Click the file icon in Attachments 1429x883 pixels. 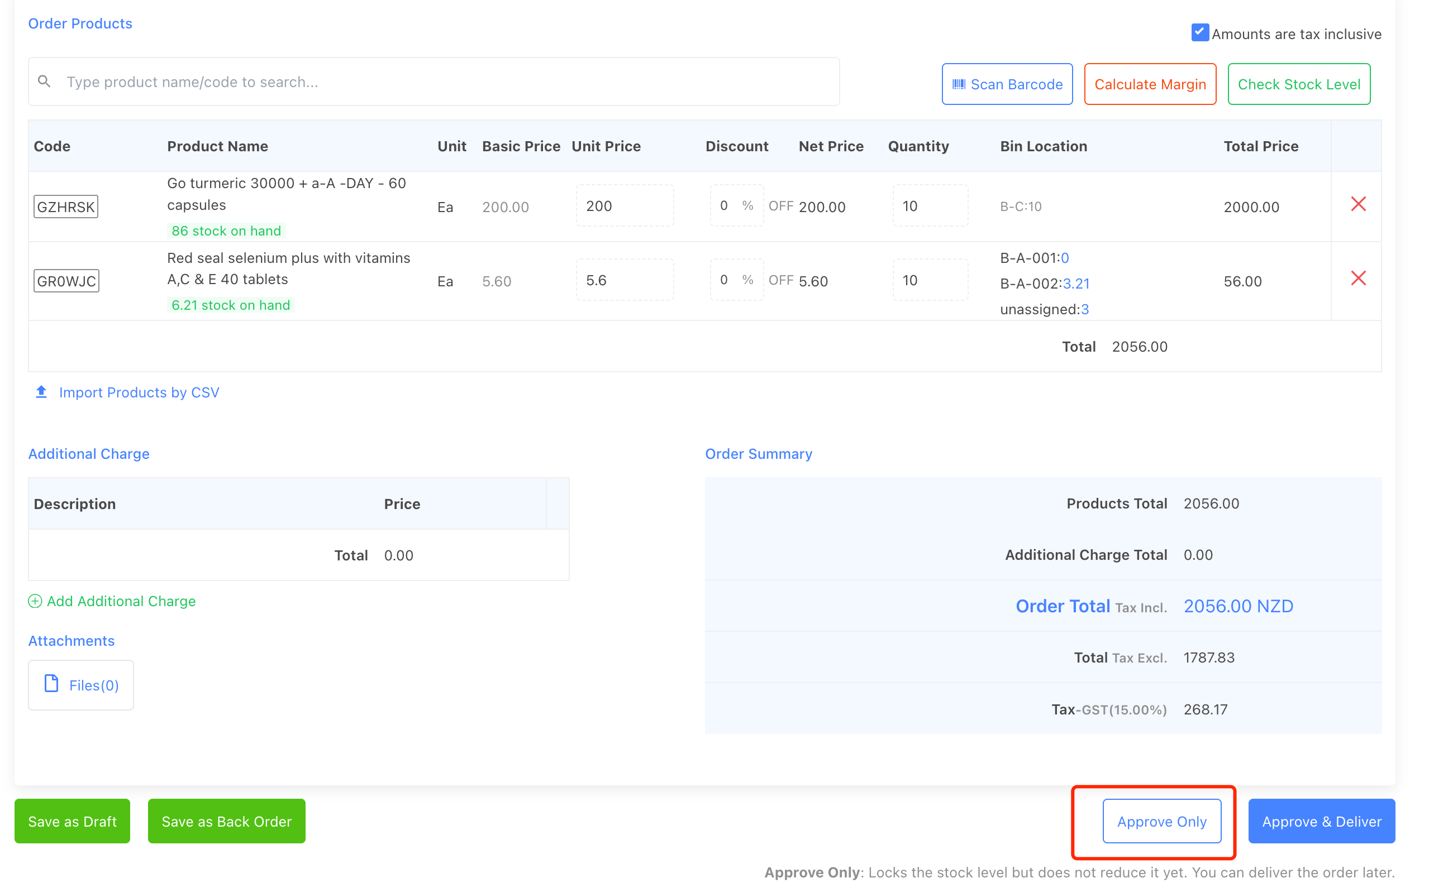pyautogui.click(x=51, y=684)
